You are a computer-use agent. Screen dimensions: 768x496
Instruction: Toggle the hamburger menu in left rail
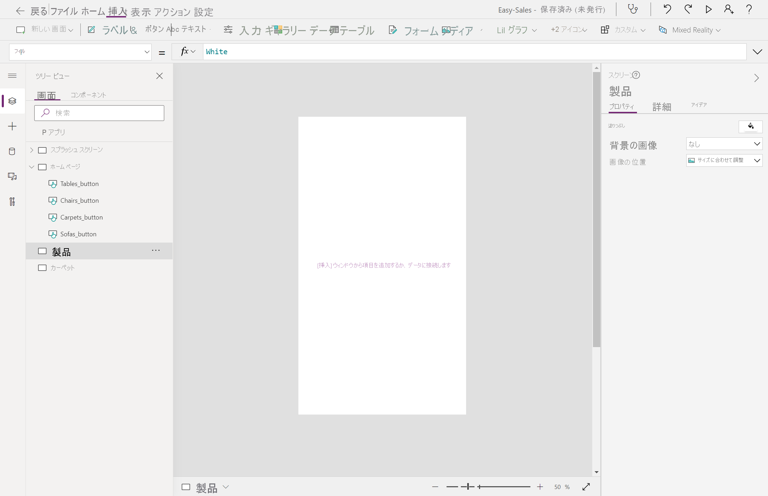[x=12, y=76]
